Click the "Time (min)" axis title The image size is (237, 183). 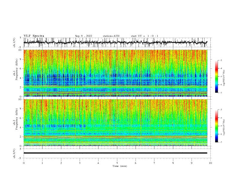click(x=120, y=166)
